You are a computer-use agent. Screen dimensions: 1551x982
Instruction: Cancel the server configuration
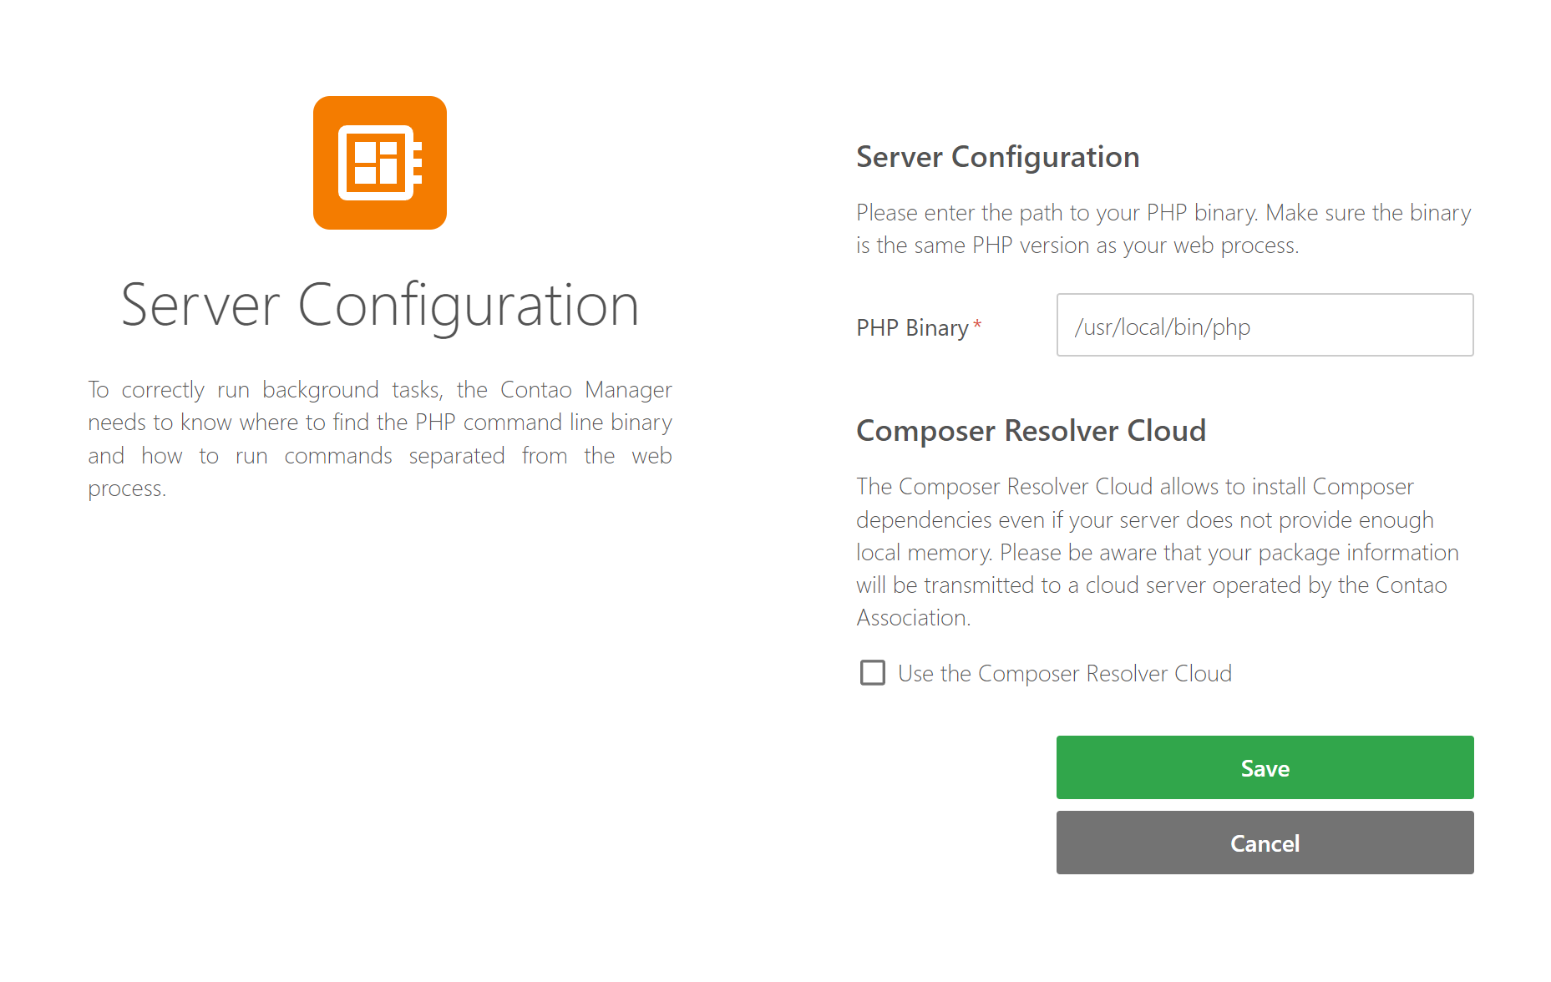point(1265,843)
